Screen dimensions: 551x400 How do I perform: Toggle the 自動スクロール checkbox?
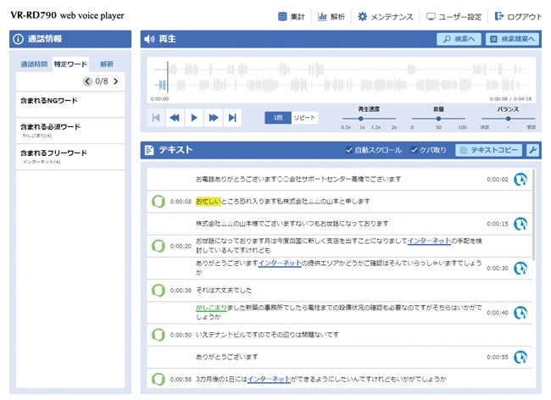(350, 150)
